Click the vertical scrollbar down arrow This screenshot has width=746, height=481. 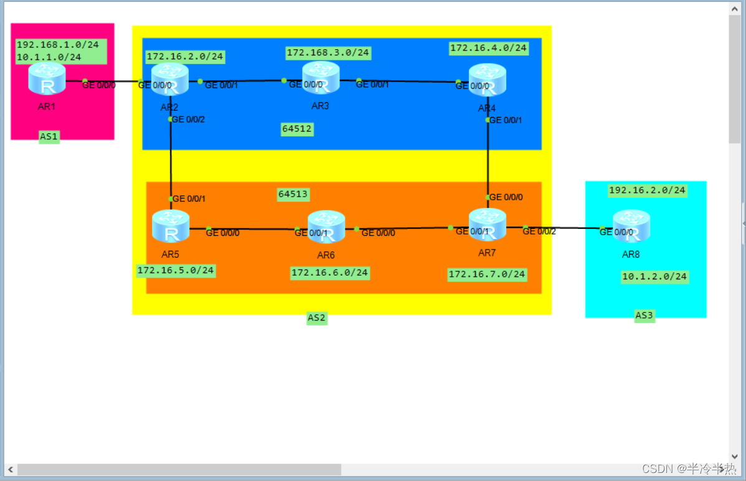(735, 457)
